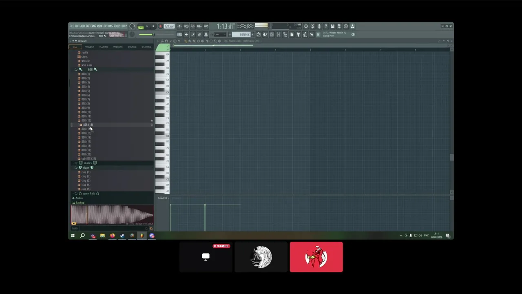Select the SOUNDS browser tab
522x294 pixels.
[x=132, y=47]
